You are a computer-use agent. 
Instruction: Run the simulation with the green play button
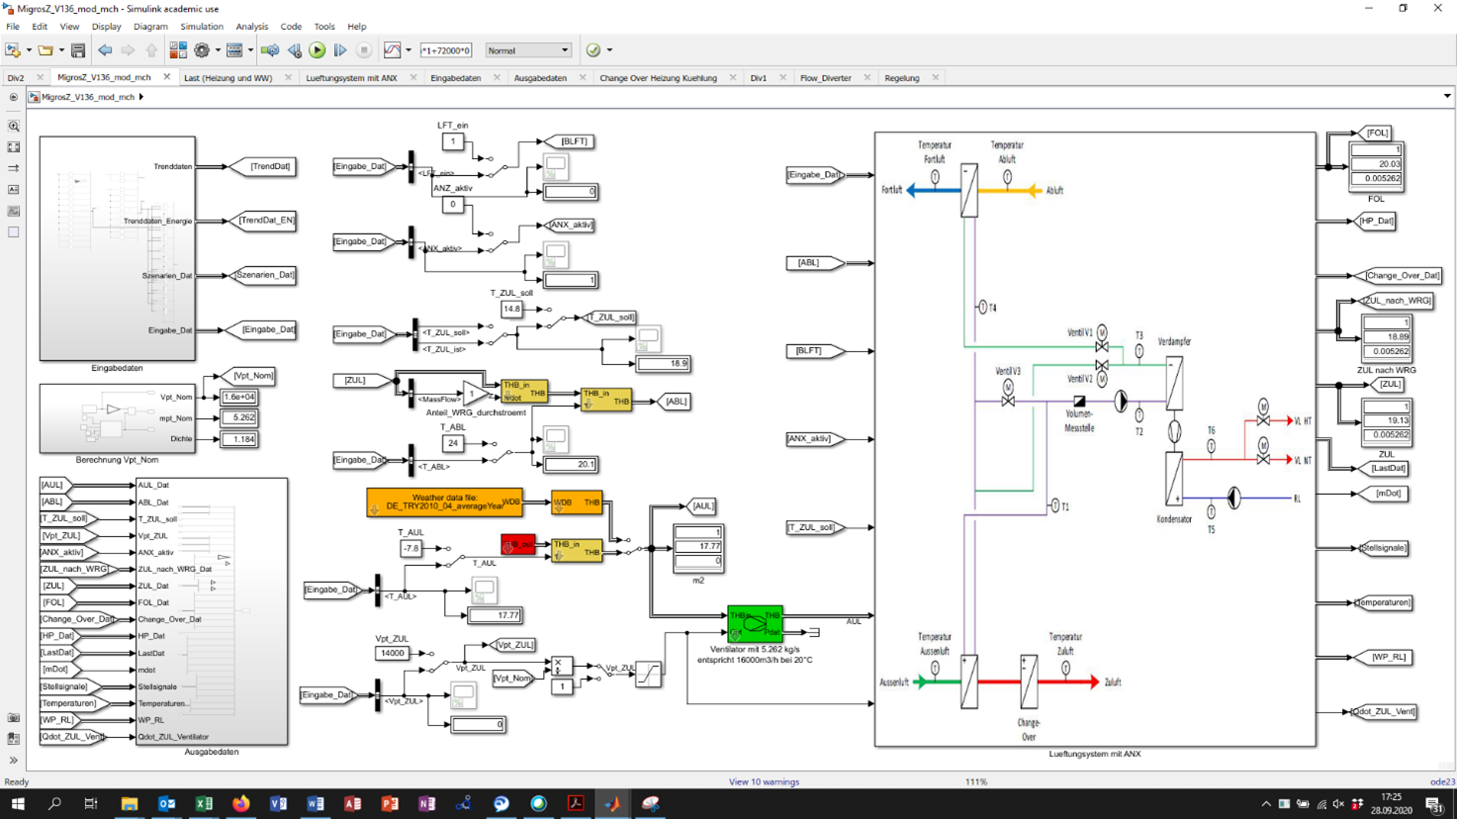point(318,50)
